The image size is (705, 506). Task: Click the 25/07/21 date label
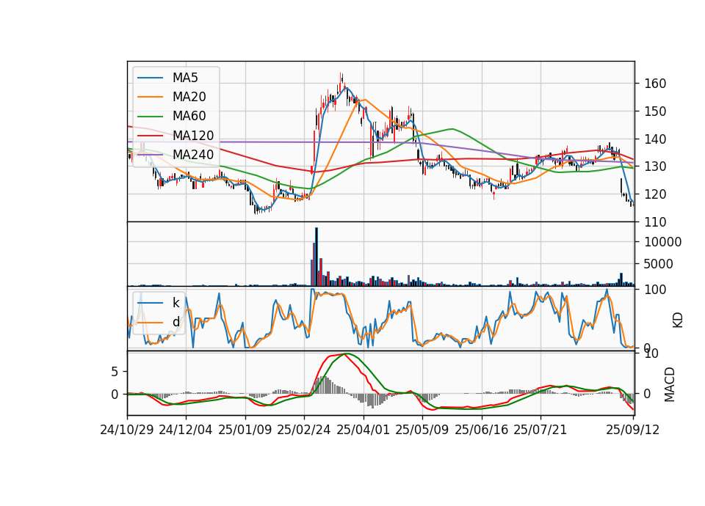point(540,430)
